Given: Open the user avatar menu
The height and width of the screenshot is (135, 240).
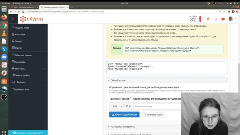Looking at the screenshot, I should tap(232, 19).
